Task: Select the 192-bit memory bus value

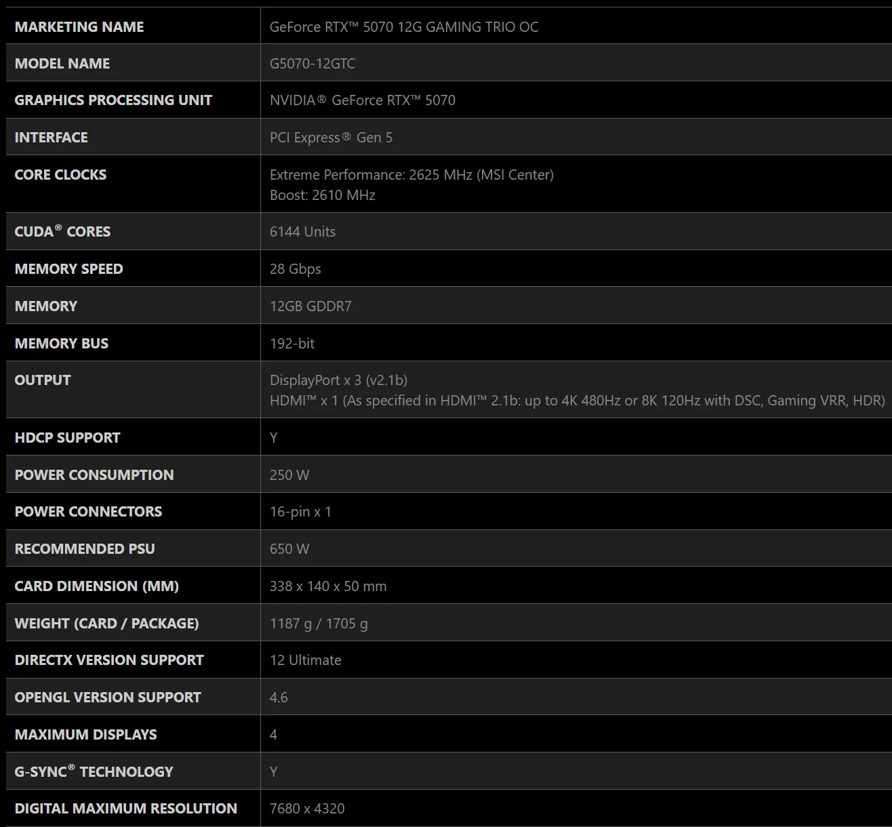Action: click(x=292, y=344)
